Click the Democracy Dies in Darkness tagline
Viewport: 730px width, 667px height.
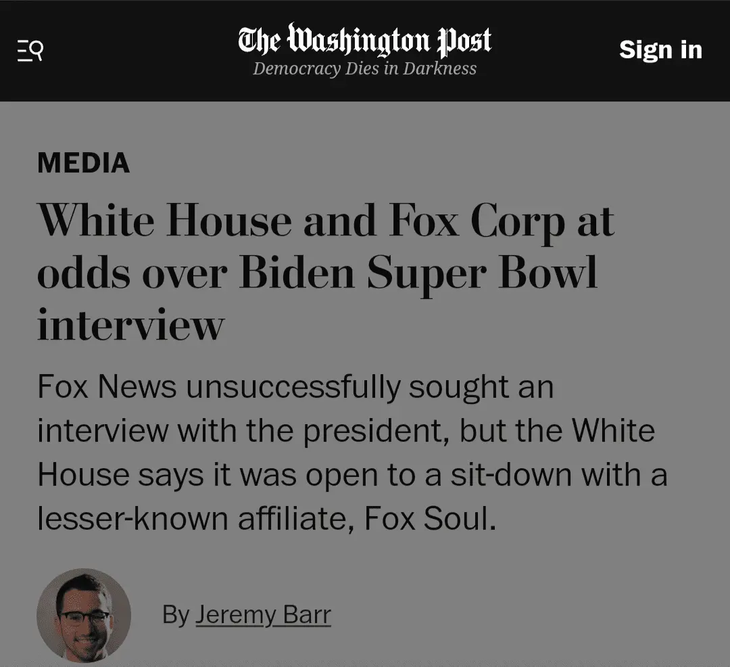click(x=364, y=68)
